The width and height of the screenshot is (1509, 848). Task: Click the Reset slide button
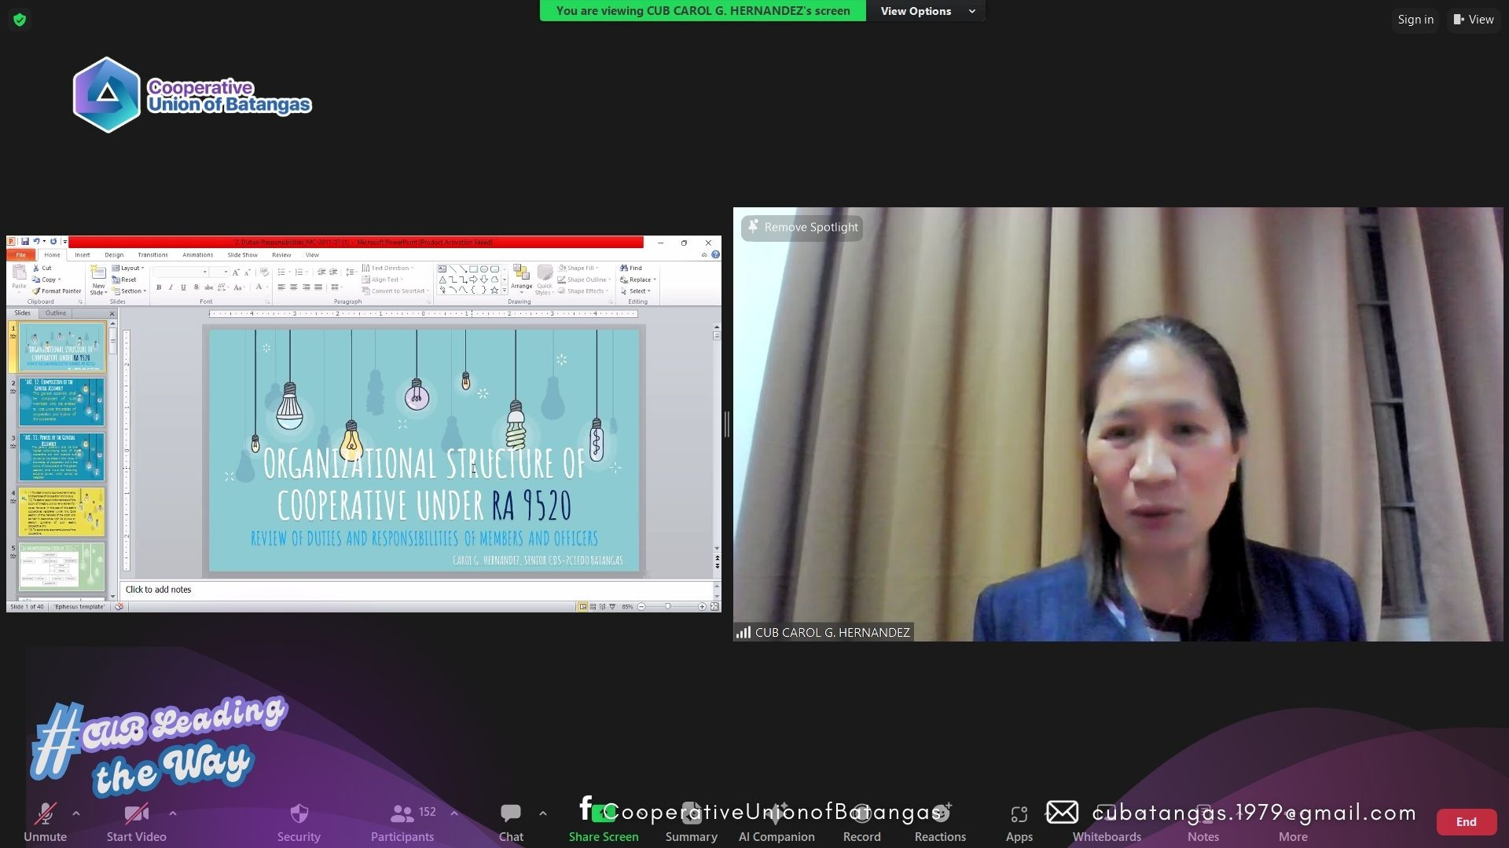(124, 280)
